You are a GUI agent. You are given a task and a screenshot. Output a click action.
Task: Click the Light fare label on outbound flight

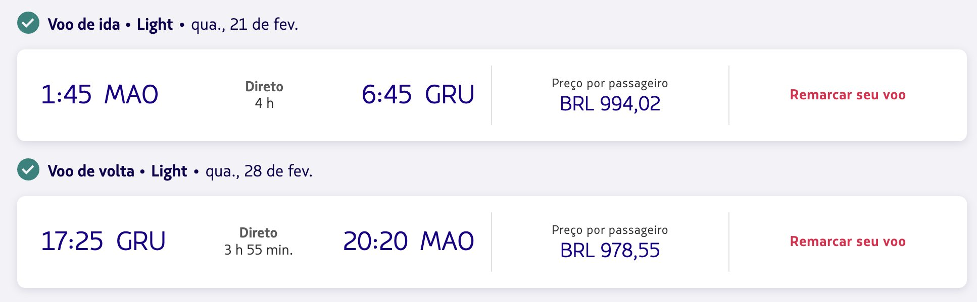155,24
